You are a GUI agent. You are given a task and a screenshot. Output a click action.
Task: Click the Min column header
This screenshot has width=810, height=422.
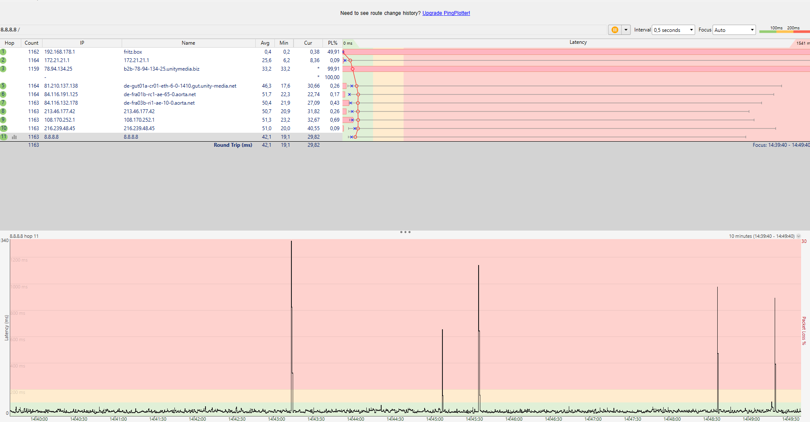tap(284, 43)
